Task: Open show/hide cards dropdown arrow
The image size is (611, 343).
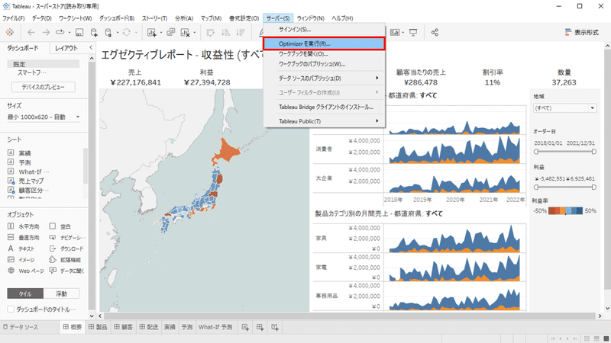Action: pyautogui.click(x=403, y=33)
